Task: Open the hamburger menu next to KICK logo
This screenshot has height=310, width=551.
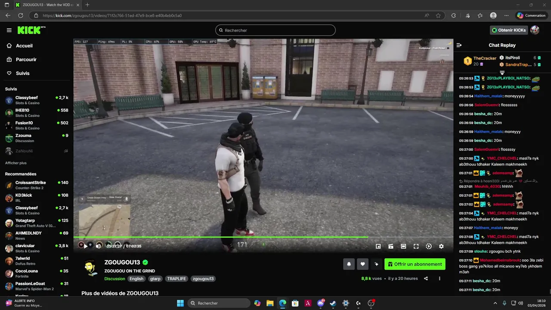Action: click(x=9, y=30)
